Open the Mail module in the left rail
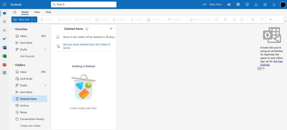 point(4,13)
